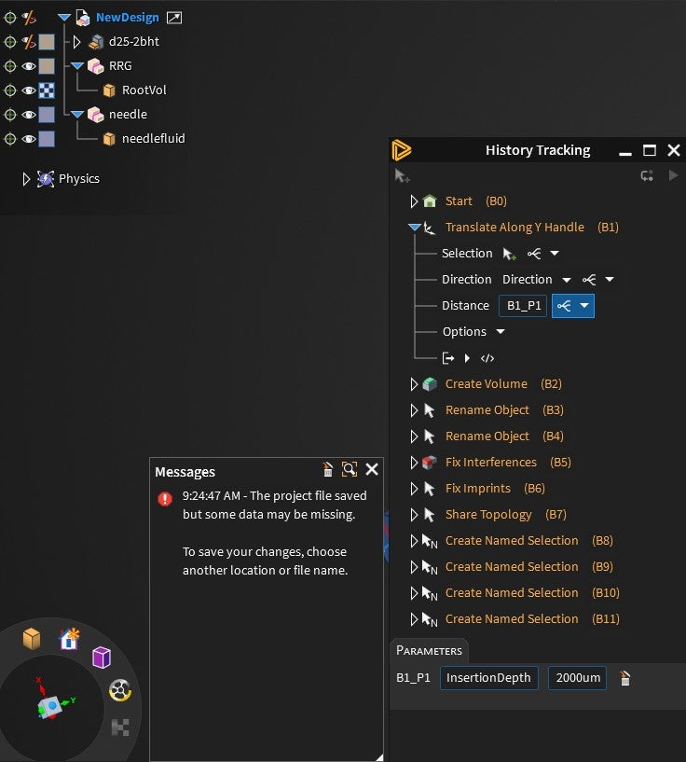
Task: Select the Fix Interferences (B5) entry
Action: tap(508, 463)
